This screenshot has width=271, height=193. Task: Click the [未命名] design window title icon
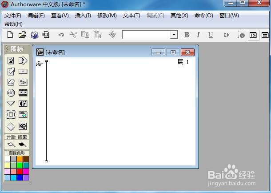[x=40, y=52]
